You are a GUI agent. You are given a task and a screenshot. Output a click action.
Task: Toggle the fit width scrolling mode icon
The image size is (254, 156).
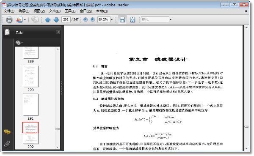point(122,20)
